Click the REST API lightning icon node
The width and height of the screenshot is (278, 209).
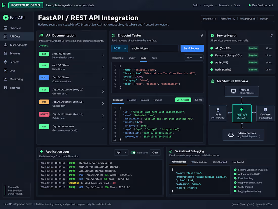(242, 109)
